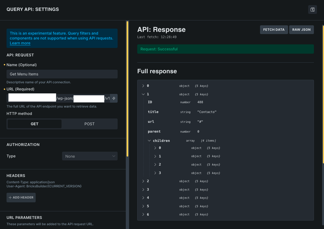Image resolution: width=324 pixels, height=229 pixels.
Task: Click the save icon in the header
Action: (x=313, y=10)
